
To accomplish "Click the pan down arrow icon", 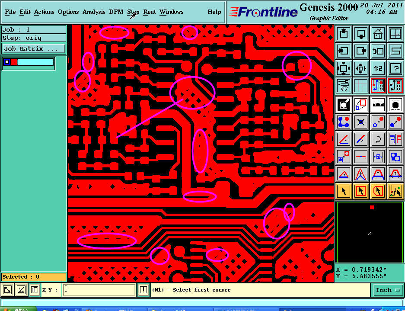I will click(x=361, y=33).
